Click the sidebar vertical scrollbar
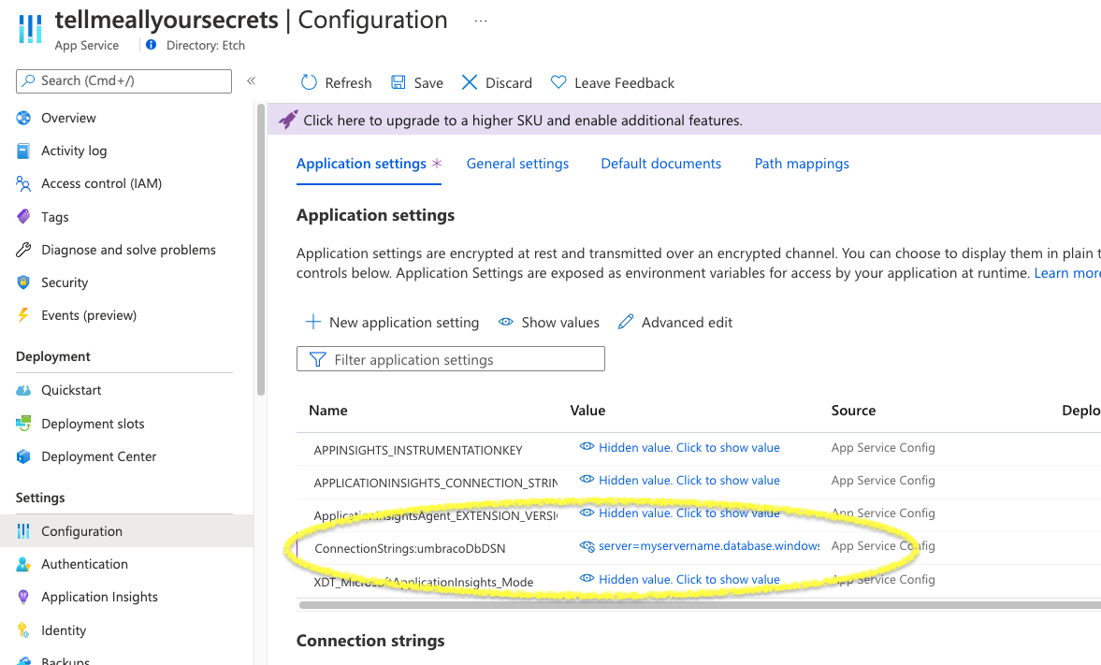This screenshot has width=1101, height=665. coord(260,250)
